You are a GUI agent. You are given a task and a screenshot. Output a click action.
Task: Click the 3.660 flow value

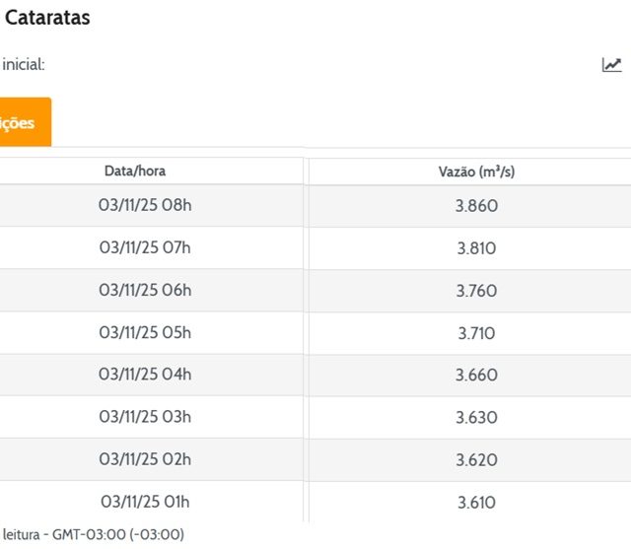click(476, 375)
